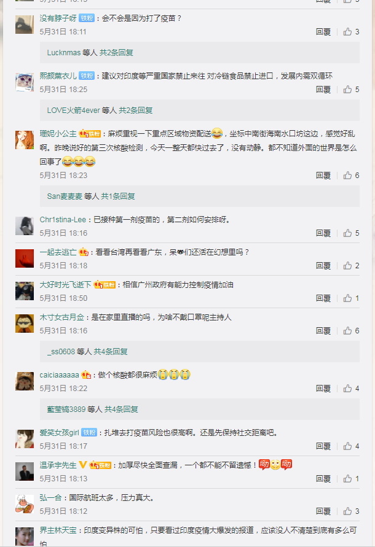Expand _ss0608 共4条回复 reply thread

111,351
